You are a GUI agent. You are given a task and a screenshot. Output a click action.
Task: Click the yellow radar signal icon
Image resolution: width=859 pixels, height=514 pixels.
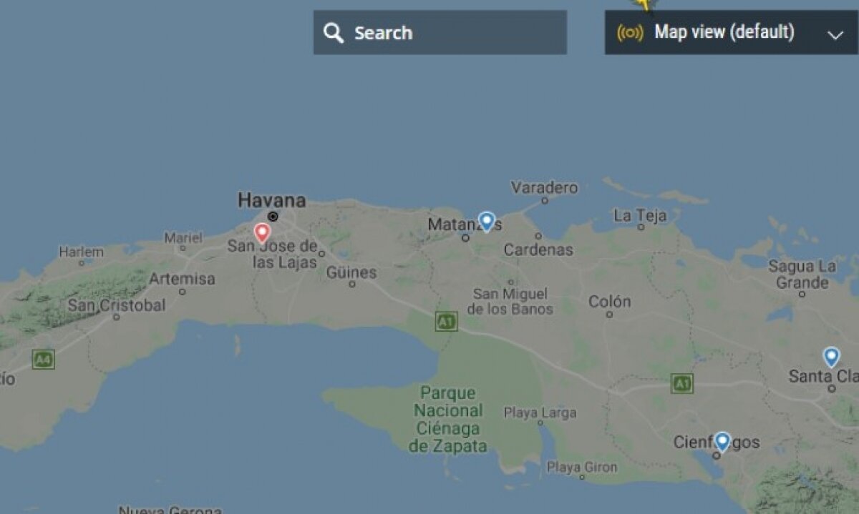(630, 33)
